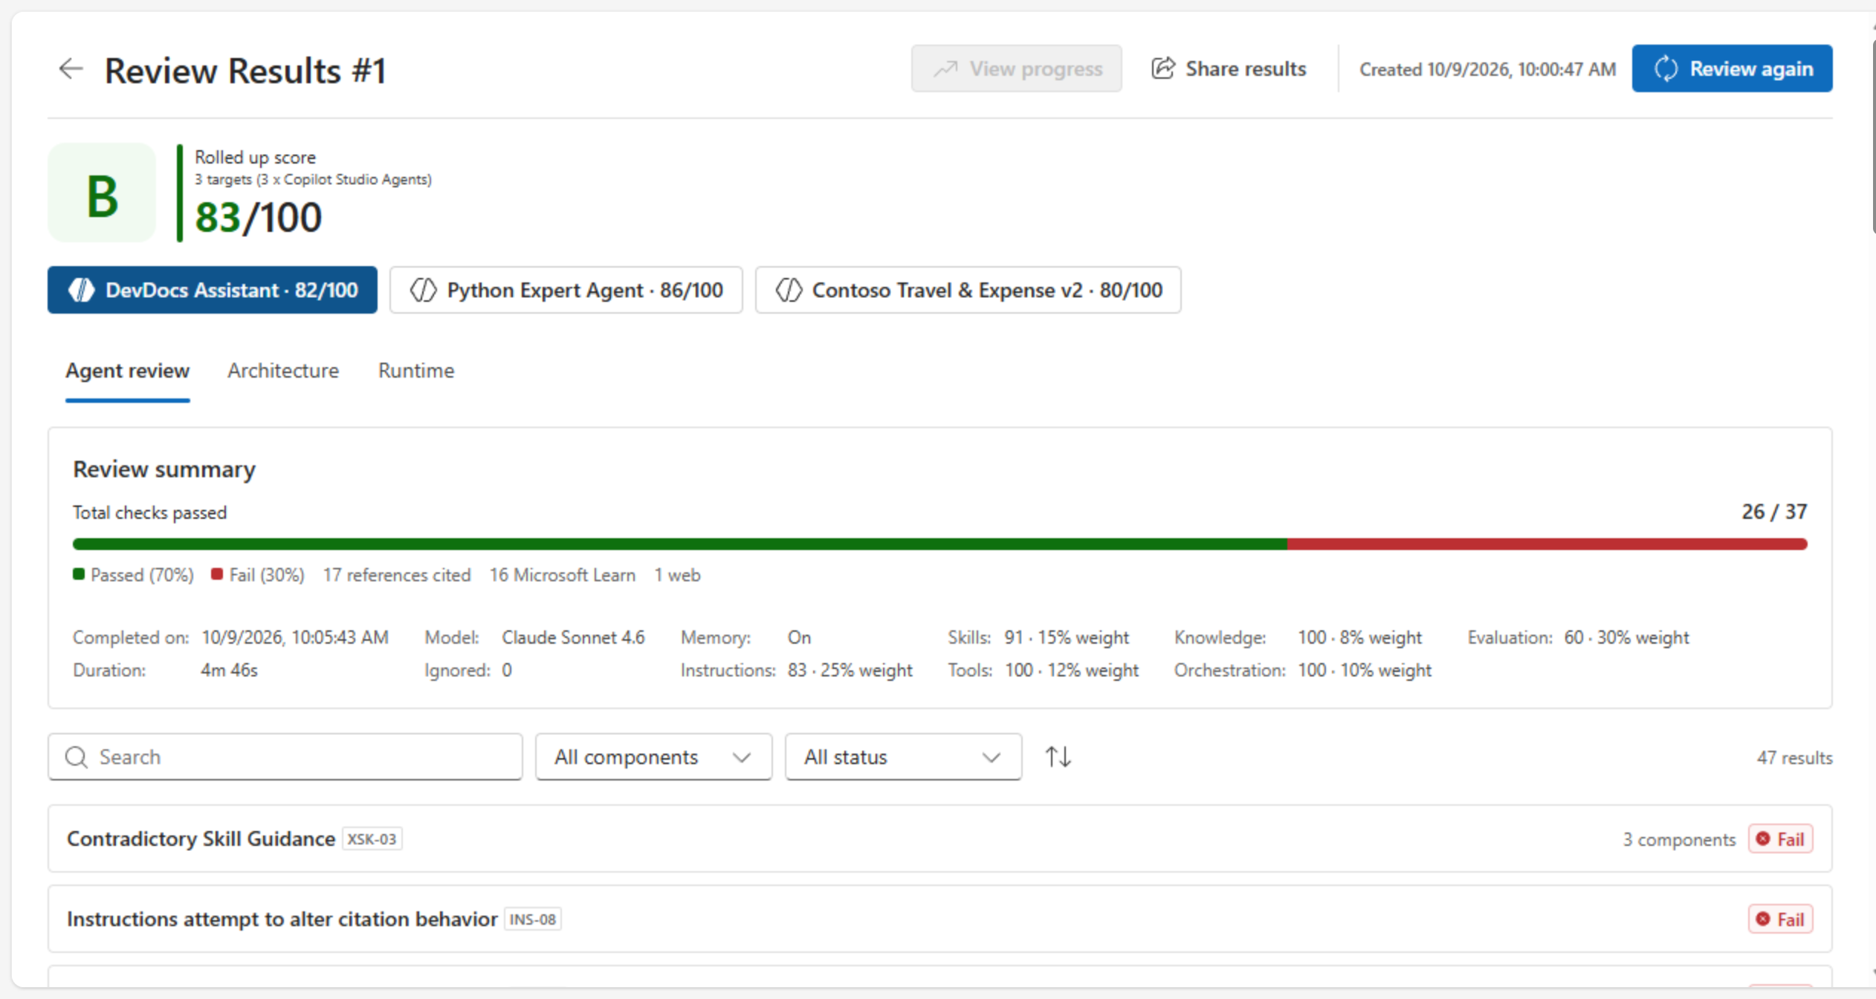The image size is (1876, 999).
Task: Click the Fail badge for citation behavior row
Action: 1780,919
